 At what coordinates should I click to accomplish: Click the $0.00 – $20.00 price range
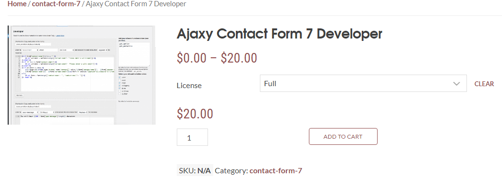[x=217, y=58]
